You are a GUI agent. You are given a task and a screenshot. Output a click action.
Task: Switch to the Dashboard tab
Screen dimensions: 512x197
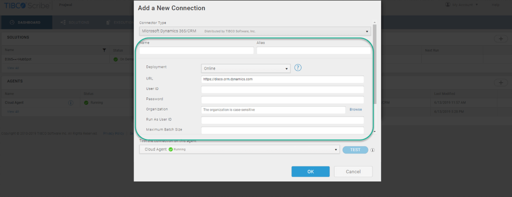pyautogui.click(x=26, y=22)
